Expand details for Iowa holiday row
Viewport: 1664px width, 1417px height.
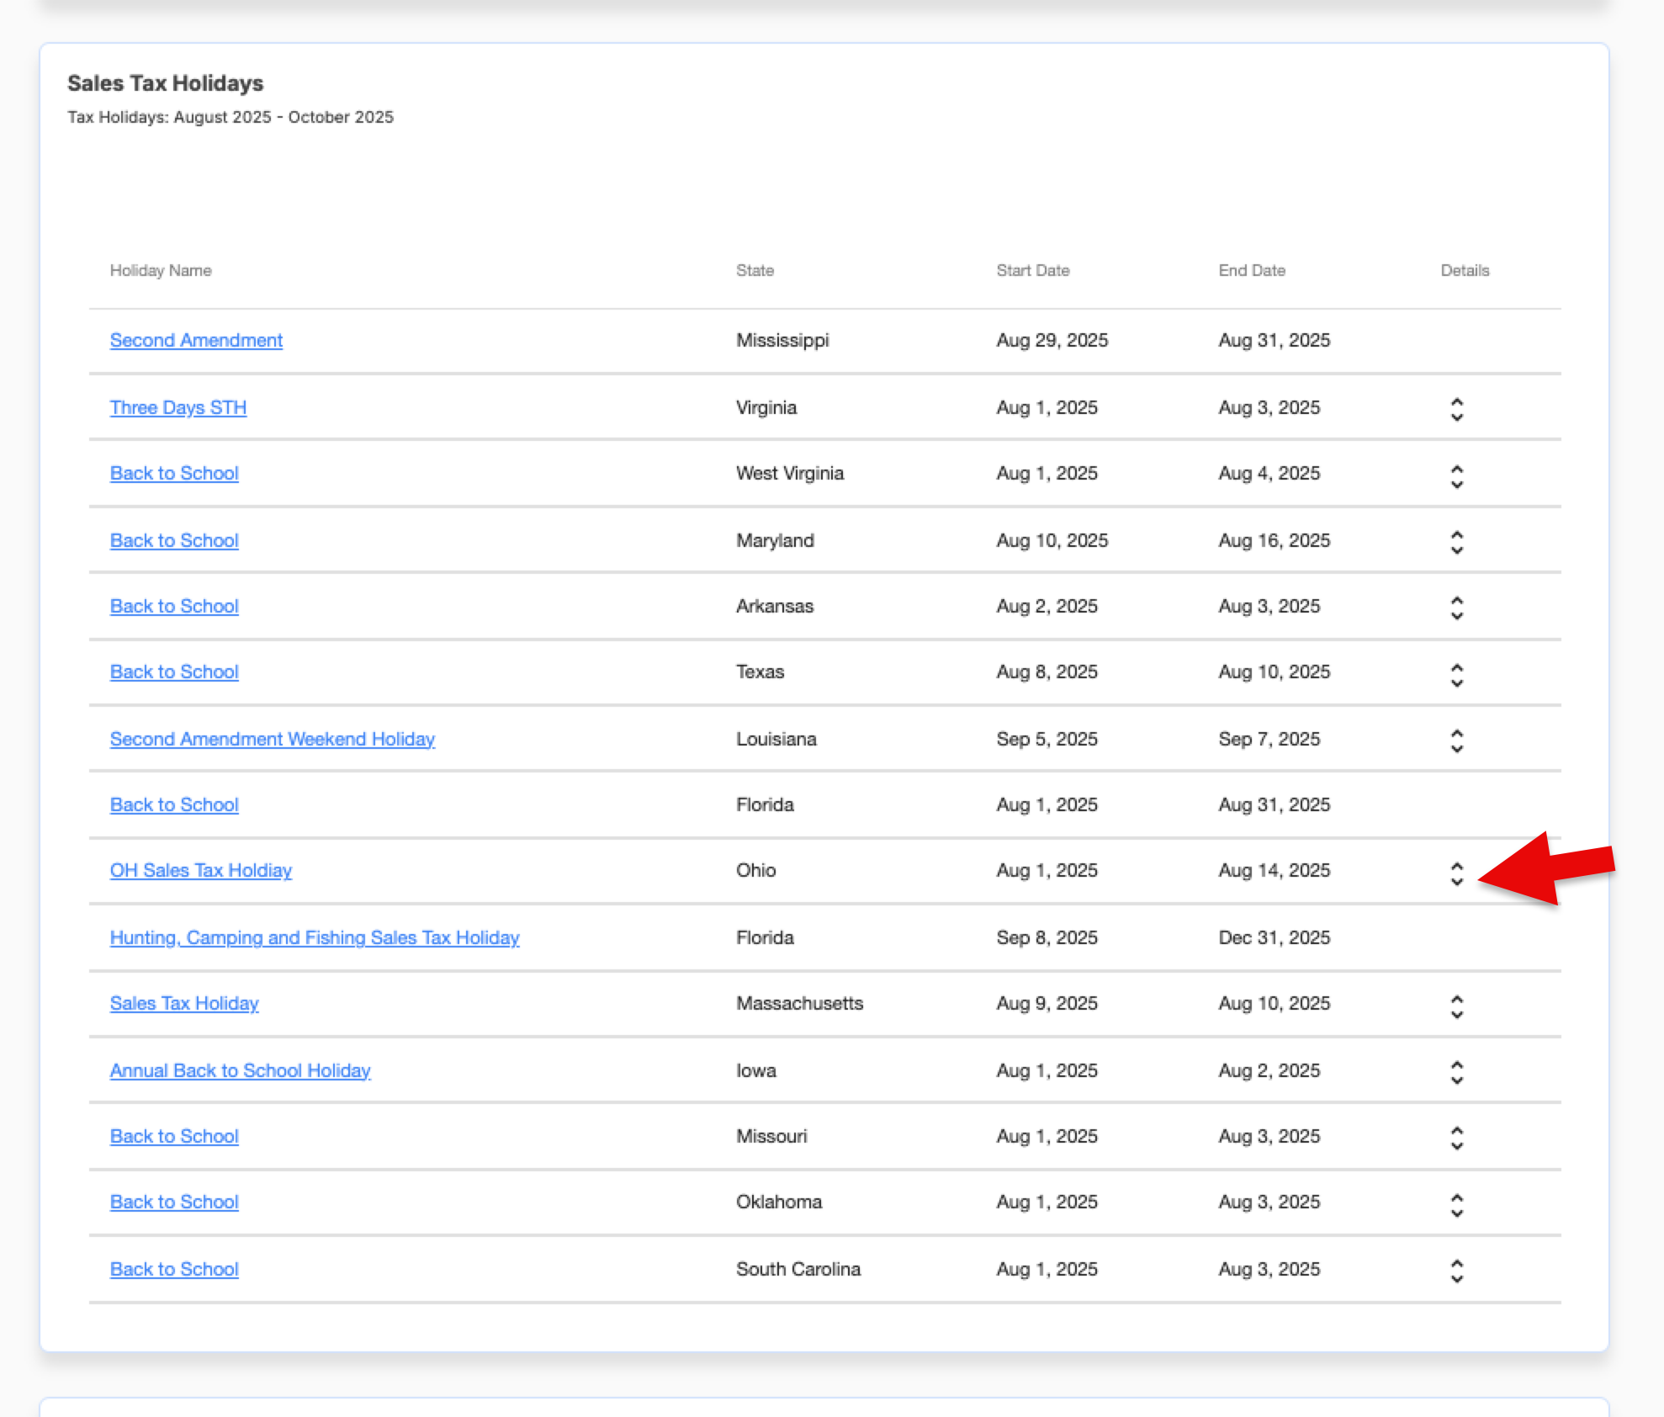1456,1072
